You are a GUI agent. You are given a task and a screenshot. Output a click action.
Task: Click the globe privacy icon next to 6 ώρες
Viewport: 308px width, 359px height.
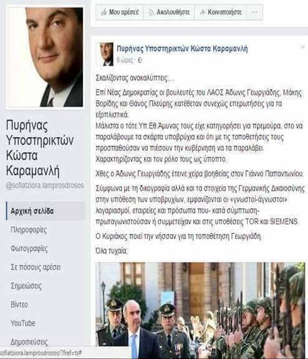(x=140, y=60)
